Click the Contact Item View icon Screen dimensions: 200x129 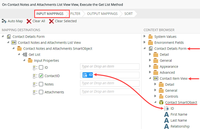156,78
